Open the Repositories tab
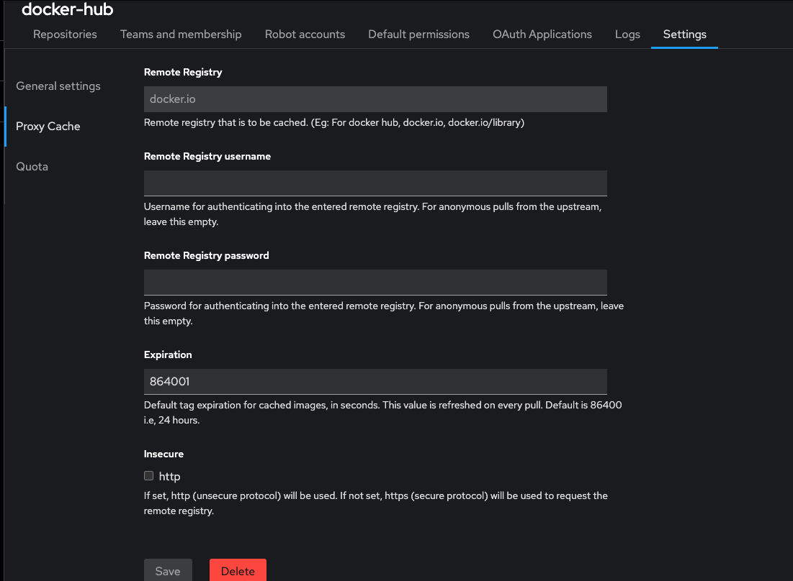 65,34
